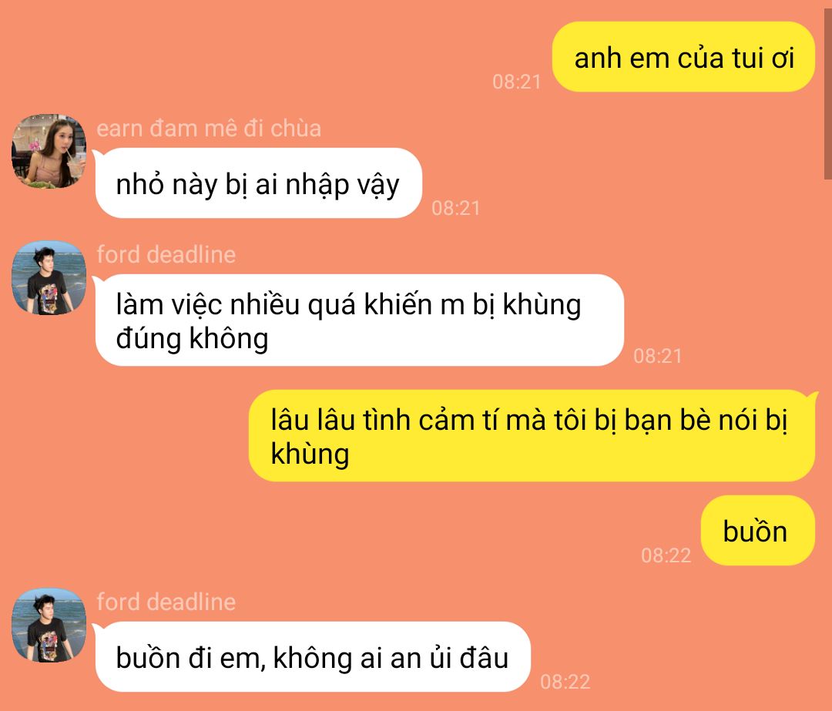This screenshot has height=711, width=832.
Task: Select the short yellow 'buồn' bubble
Action: 758,530
